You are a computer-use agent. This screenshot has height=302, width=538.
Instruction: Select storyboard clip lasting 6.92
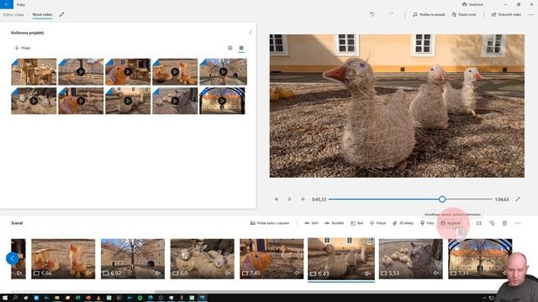[x=133, y=258]
